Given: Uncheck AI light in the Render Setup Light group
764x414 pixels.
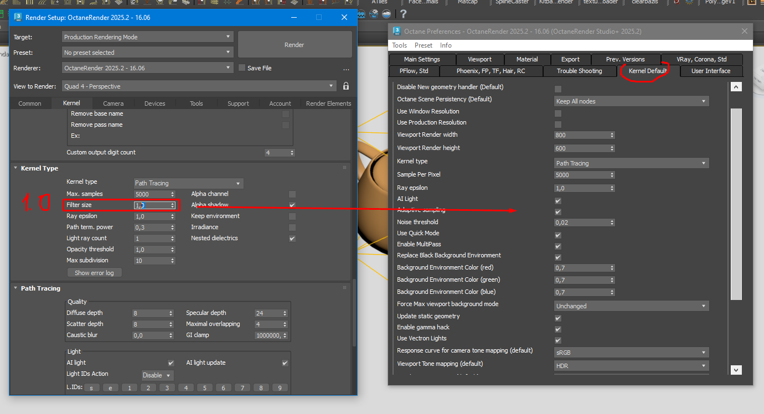Looking at the screenshot, I should click(171, 363).
